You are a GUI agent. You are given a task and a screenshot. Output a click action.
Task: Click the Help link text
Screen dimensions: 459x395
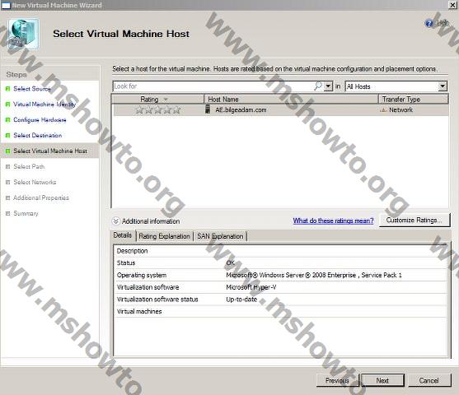[443, 22]
